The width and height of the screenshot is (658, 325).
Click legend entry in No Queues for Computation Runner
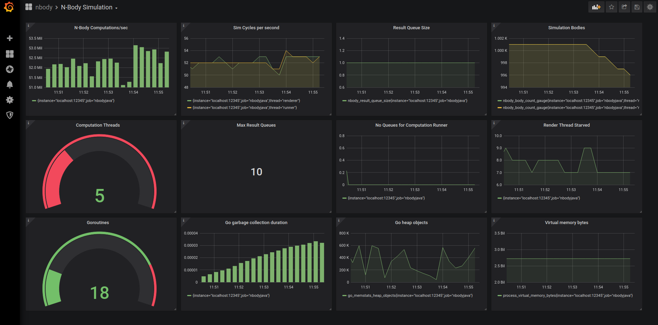[386, 198]
